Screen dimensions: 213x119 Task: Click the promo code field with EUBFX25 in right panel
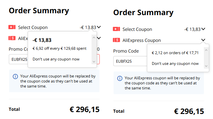[x=130, y=61]
